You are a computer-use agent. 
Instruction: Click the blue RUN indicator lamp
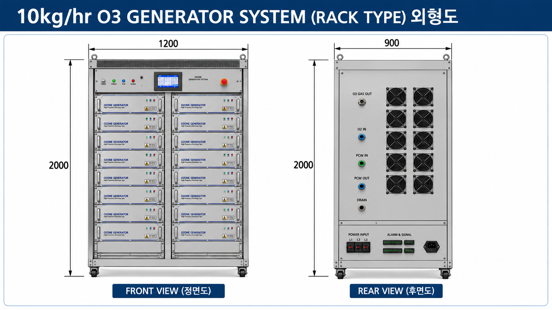123,81
